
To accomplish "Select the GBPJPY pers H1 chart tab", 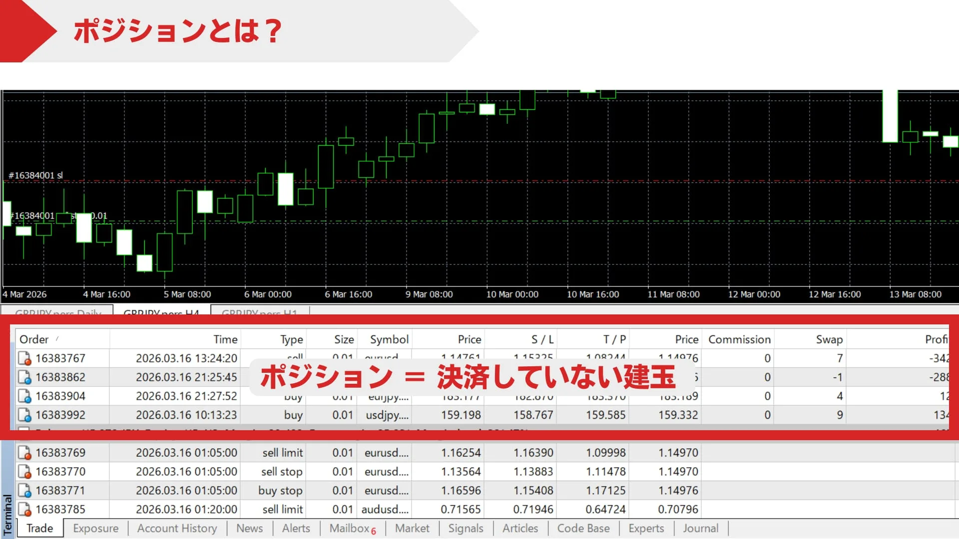I will (260, 313).
